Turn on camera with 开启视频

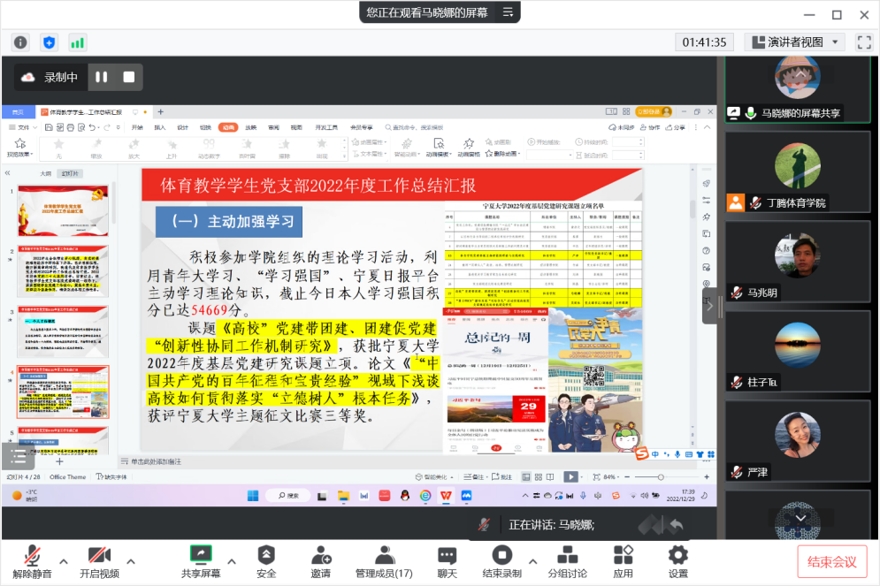[x=99, y=562]
